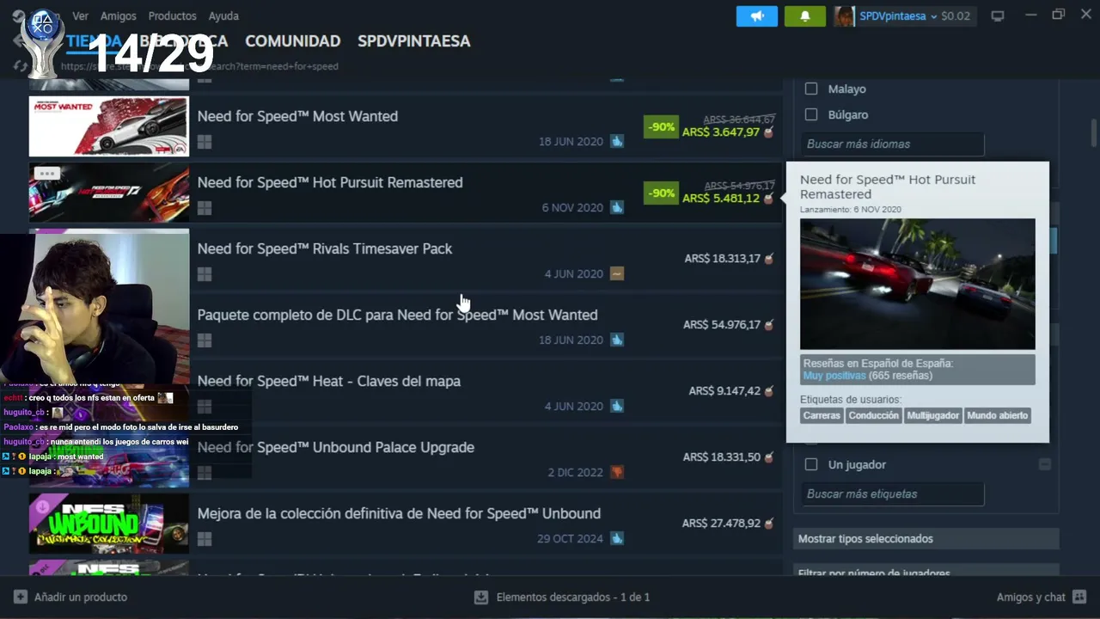Click the price "ARS$ 5.481,12"
The width and height of the screenshot is (1100, 619).
tap(721, 199)
